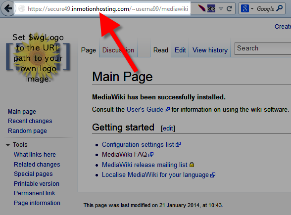Open the search engine selector dropdown
This screenshot has width=291, height=215.
252,8
